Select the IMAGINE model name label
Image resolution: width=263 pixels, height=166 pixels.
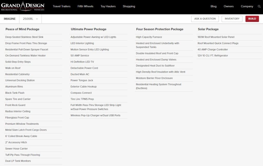click(x=10, y=18)
